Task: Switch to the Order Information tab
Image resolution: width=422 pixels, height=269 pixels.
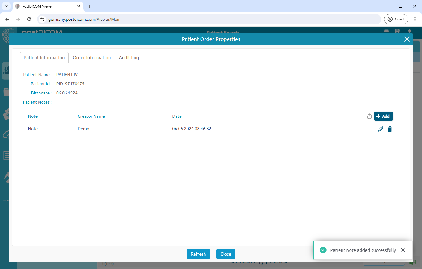Action: point(92,58)
